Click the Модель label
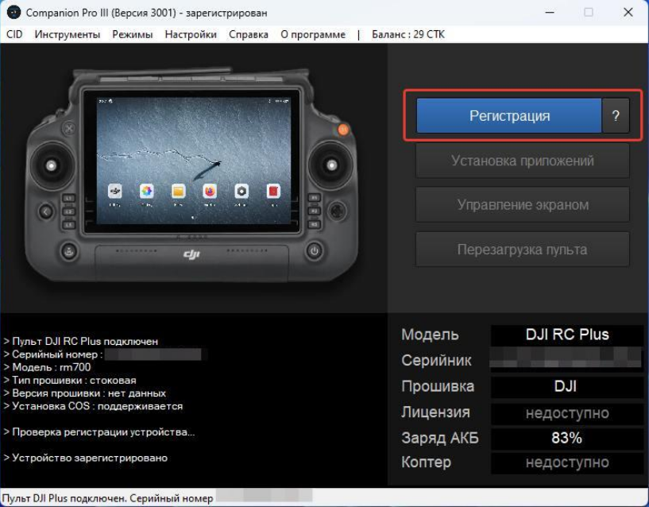This screenshot has height=507, width=649. click(x=430, y=335)
